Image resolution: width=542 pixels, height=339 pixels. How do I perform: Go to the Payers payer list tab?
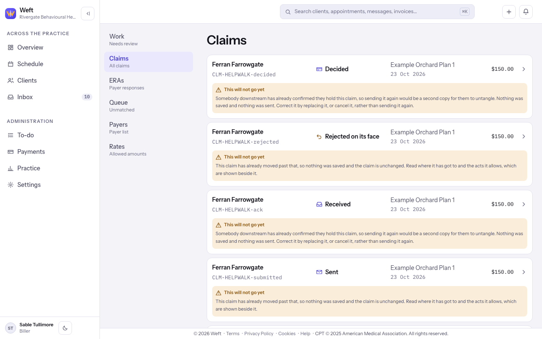pos(149,128)
